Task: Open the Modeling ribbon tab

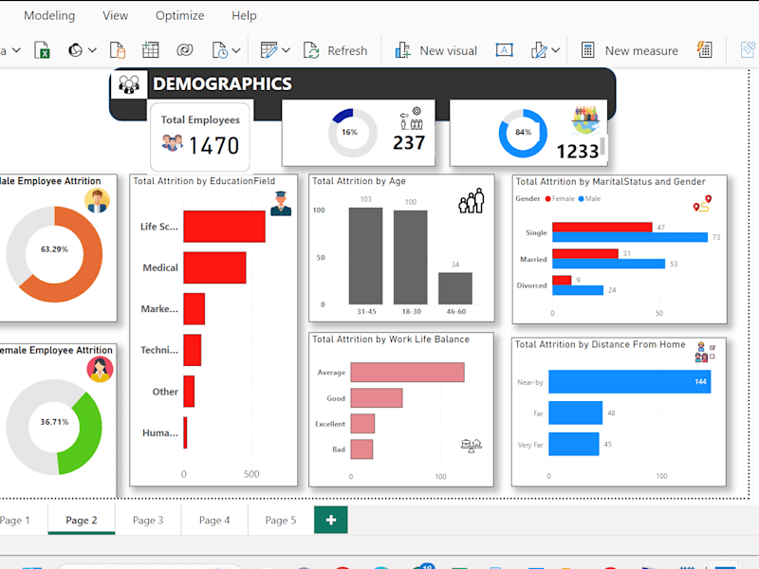Action: coord(49,15)
